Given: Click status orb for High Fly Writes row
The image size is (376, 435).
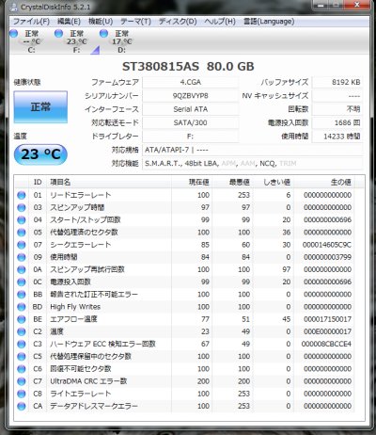Looking at the screenshot, I should click(x=22, y=307).
